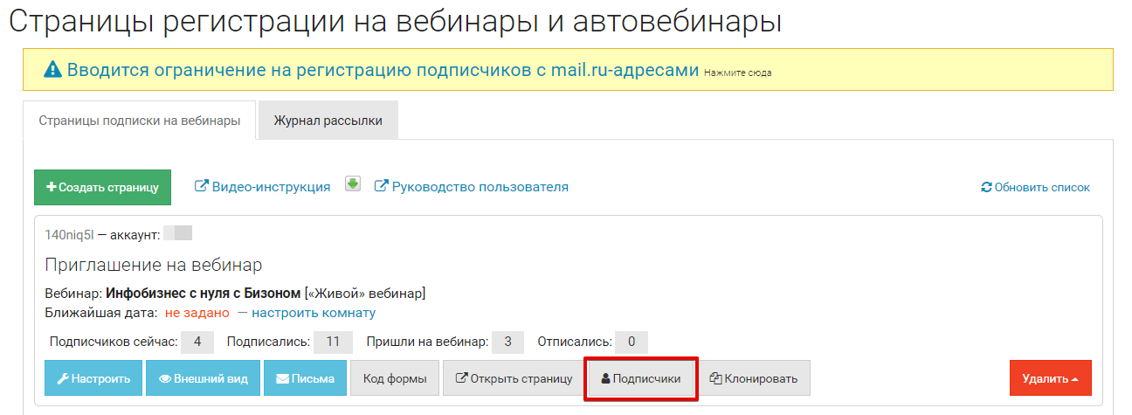Click the настроить комнату link
The height and width of the screenshot is (415, 1132).
[314, 313]
